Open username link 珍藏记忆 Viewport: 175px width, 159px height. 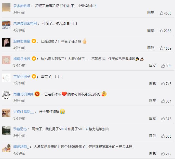point(20,129)
